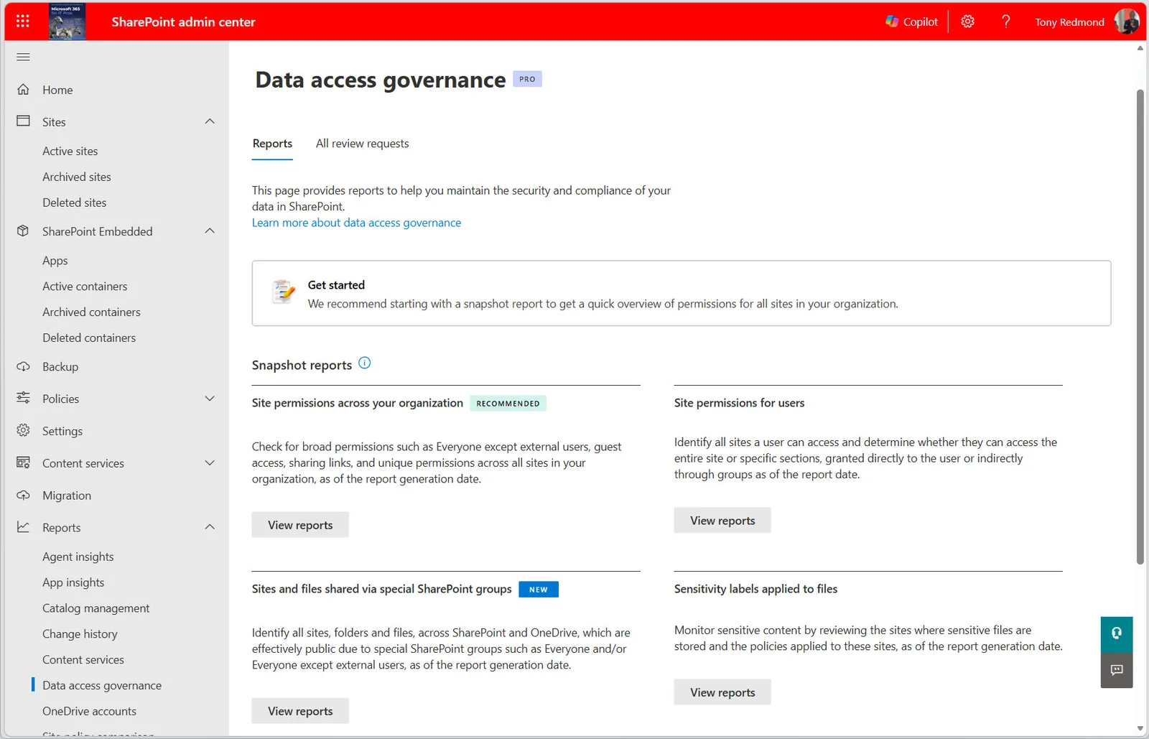Open the app launcher waffle icon
This screenshot has height=739, width=1149.
(23, 22)
